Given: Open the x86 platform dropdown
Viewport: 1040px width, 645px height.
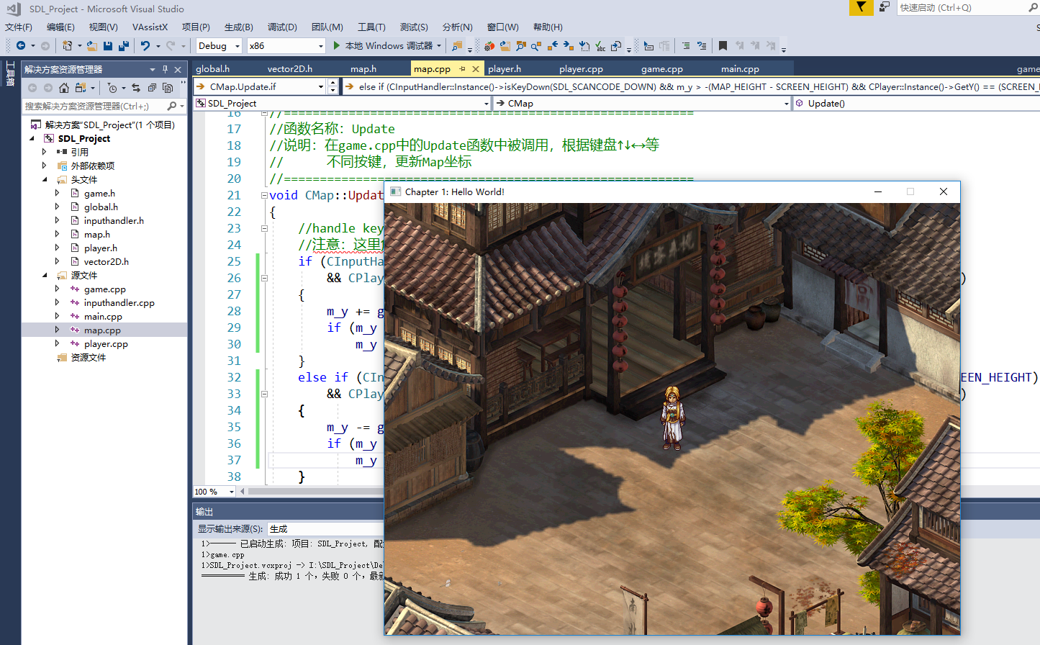Looking at the screenshot, I should coord(286,46).
